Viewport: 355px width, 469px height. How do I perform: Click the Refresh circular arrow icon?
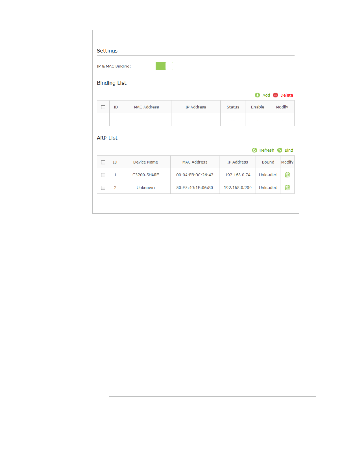(x=254, y=150)
